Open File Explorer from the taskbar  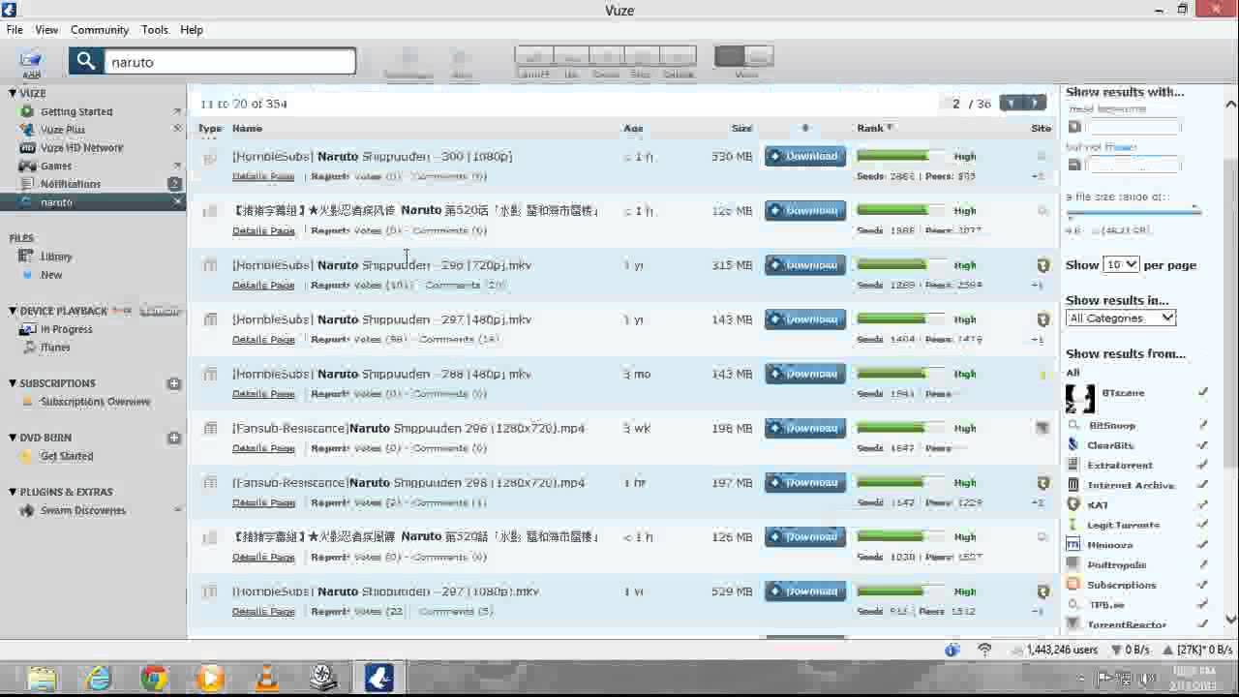click(x=42, y=679)
